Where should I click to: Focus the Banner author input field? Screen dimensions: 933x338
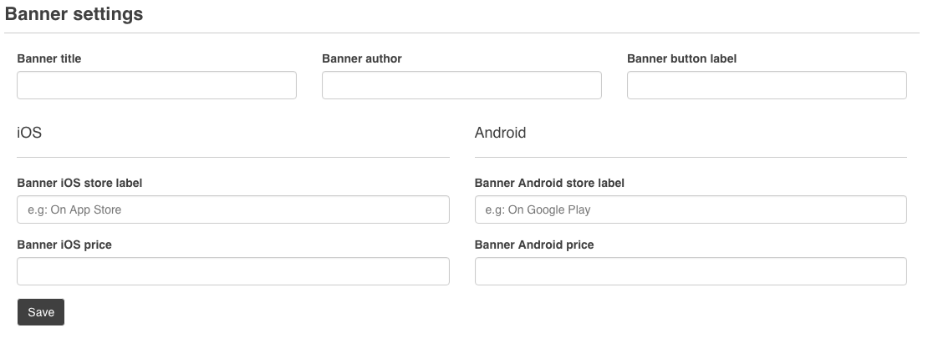[461, 85]
